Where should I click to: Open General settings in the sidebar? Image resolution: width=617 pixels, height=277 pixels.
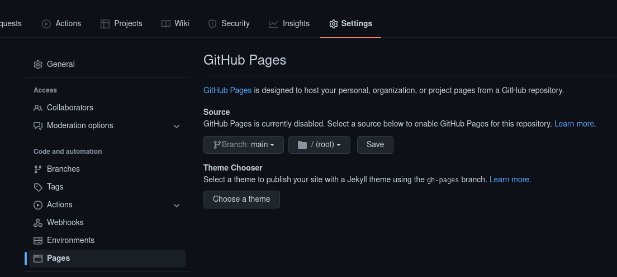pos(107,64)
